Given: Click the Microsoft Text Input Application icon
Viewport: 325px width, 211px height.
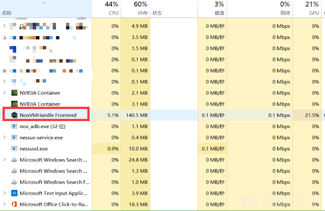Looking at the screenshot, I should (x=14, y=193).
